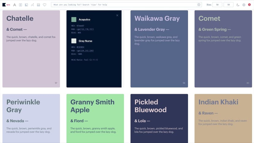Viewport: 254px width, 143px height.
Task: Open the image preview mode icon
Action: [26, 5]
